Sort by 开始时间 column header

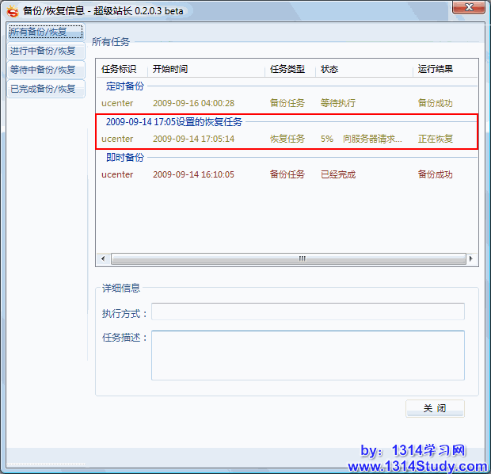coord(206,69)
